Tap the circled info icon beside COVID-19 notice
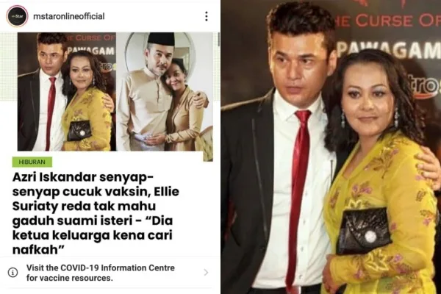Image resolution: width=441 pixels, height=294 pixels. (x=12, y=273)
